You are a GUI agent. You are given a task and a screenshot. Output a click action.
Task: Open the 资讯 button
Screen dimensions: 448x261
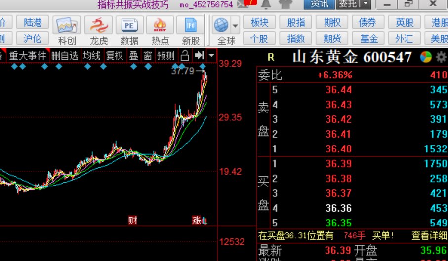319,4
